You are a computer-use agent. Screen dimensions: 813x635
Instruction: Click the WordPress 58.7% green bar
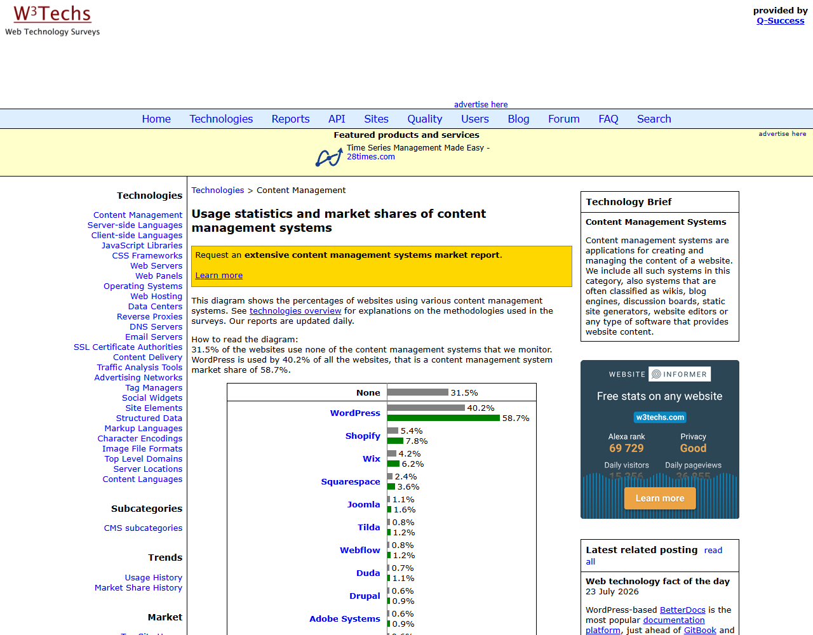pos(443,418)
